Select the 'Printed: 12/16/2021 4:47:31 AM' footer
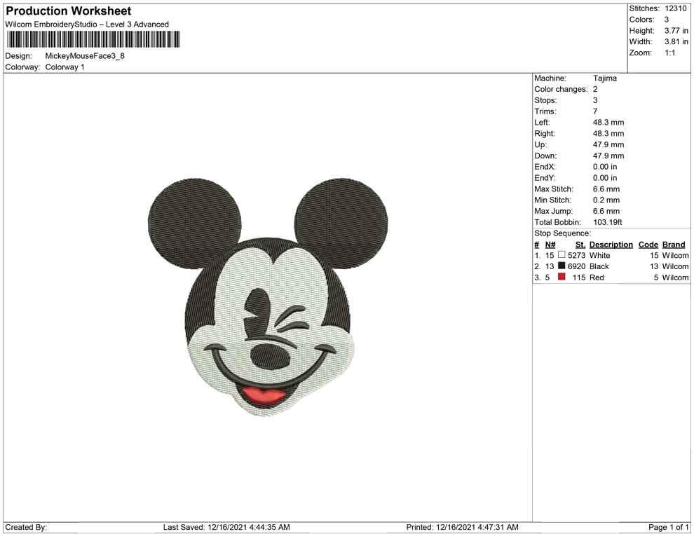The height and width of the screenshot is (534, 694). [x=462, y=527]
